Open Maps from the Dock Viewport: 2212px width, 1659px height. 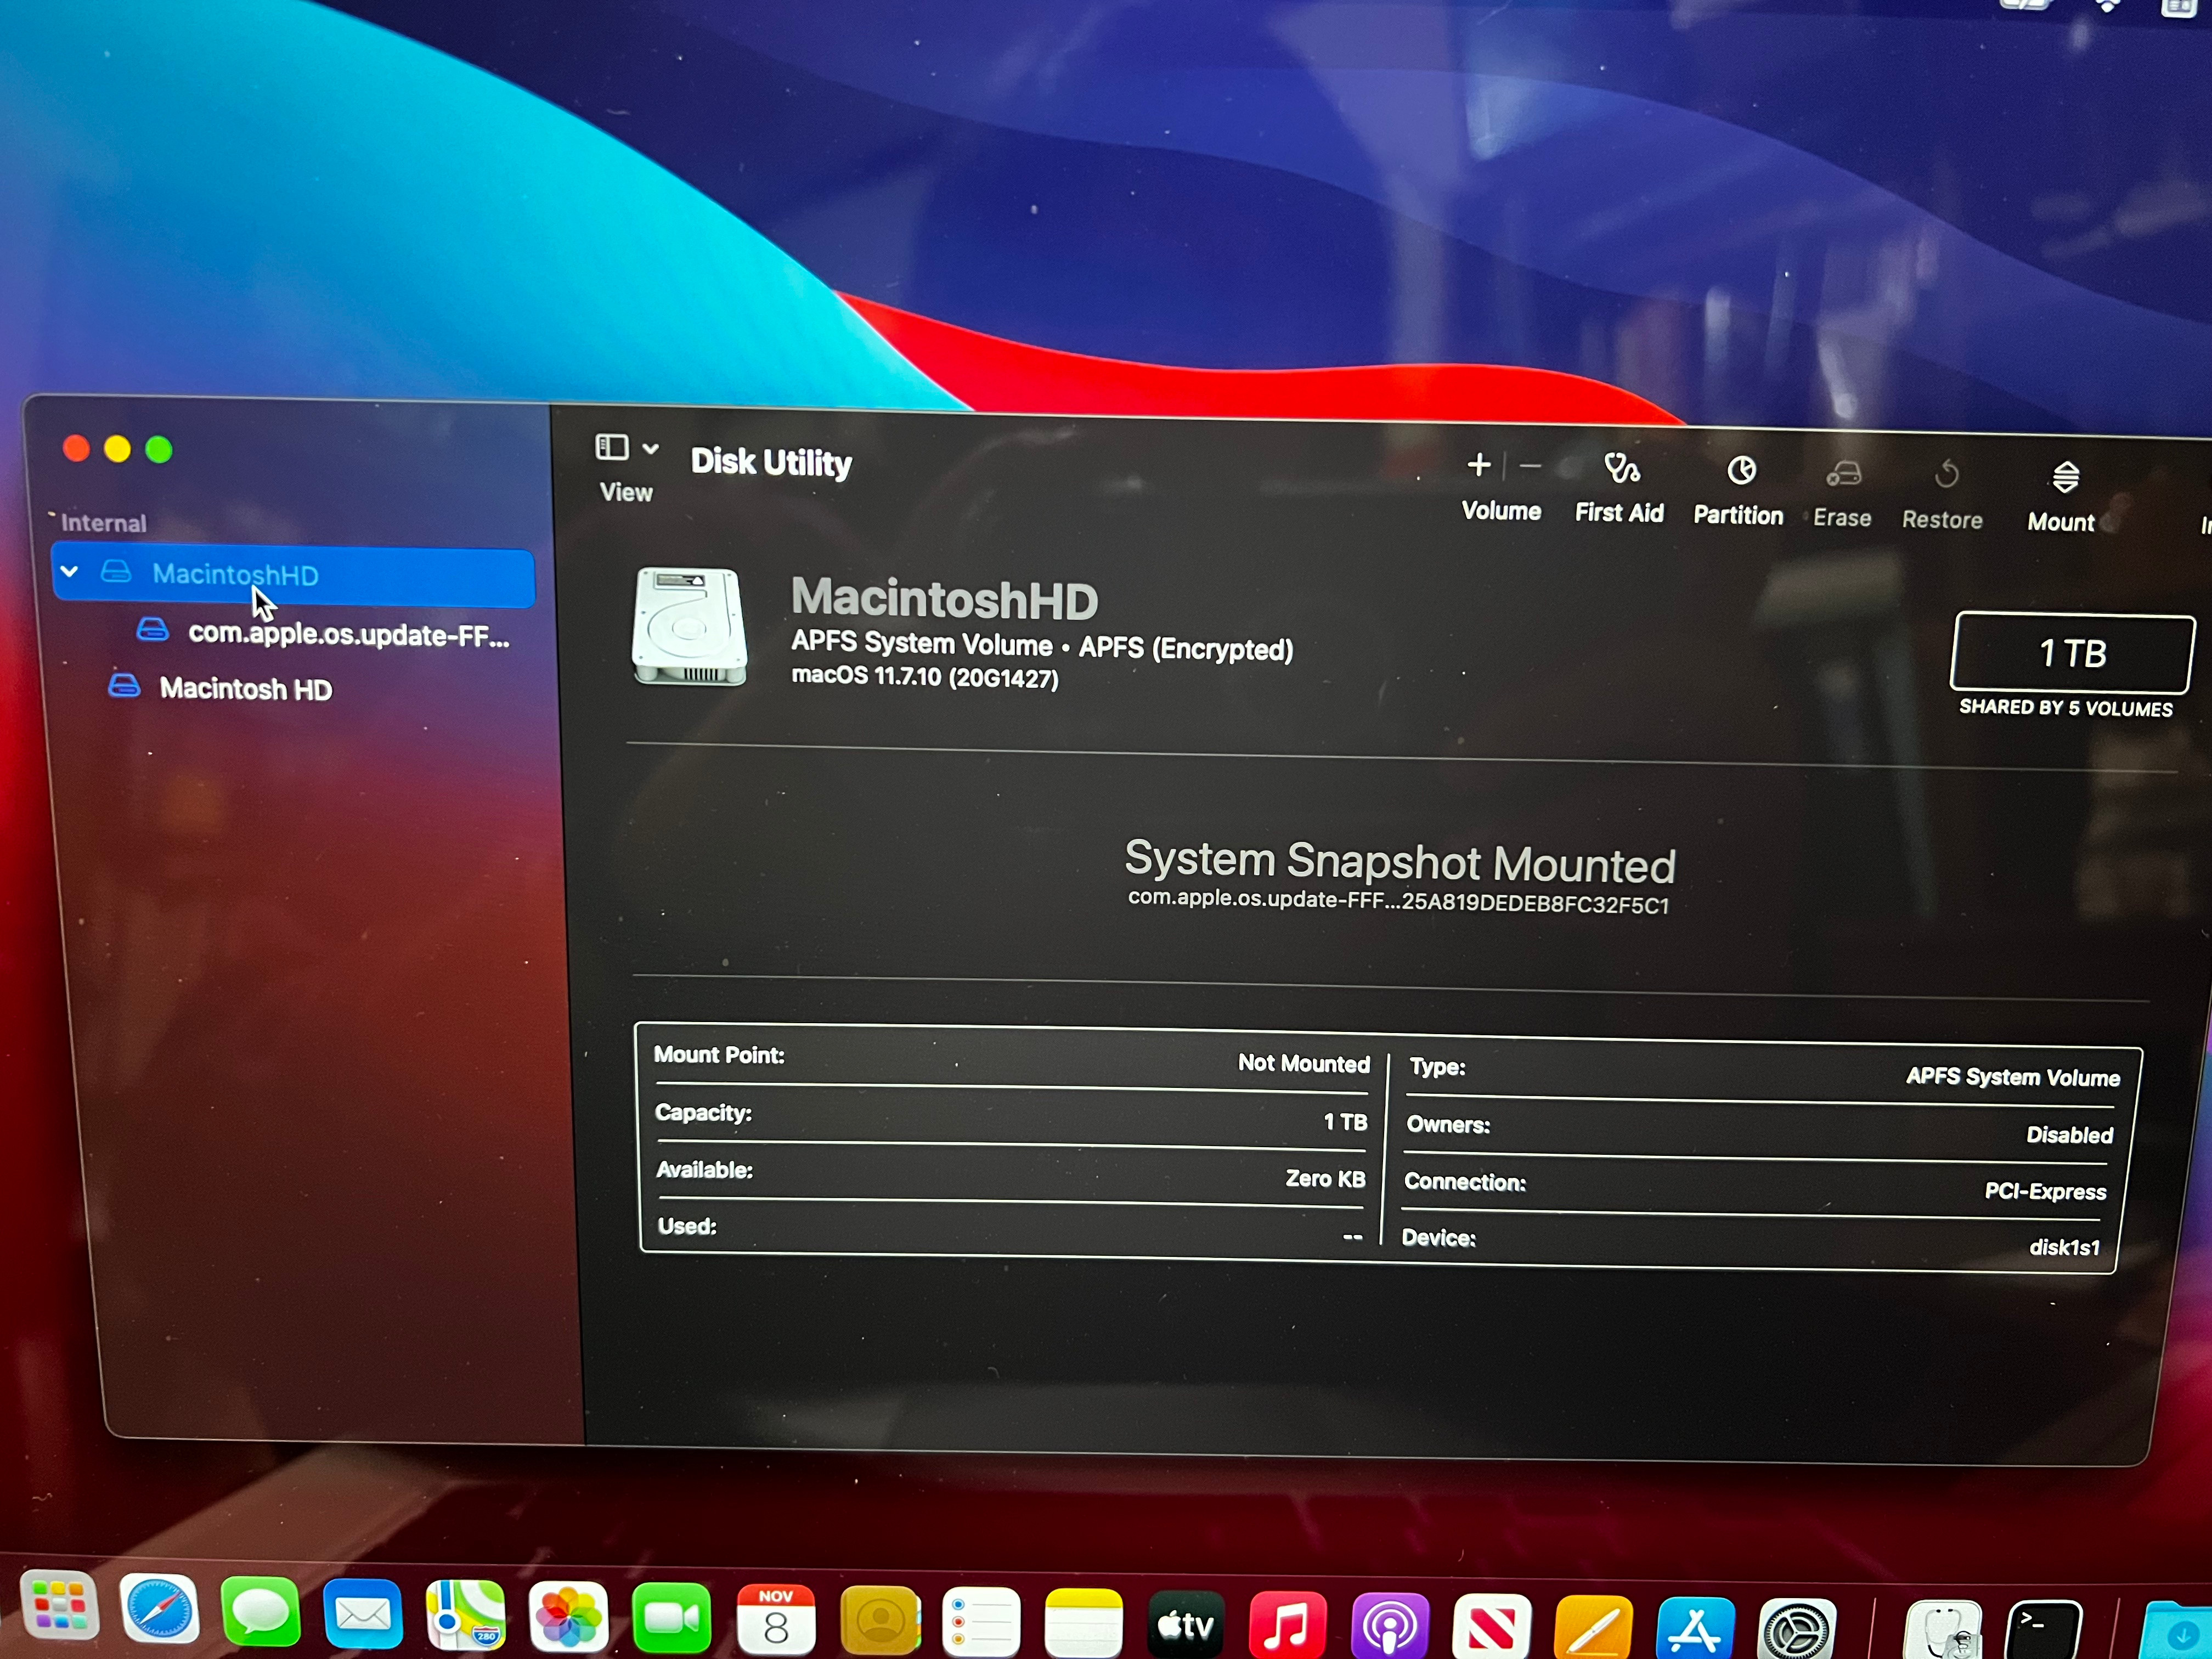click(x=465, y=1615)
